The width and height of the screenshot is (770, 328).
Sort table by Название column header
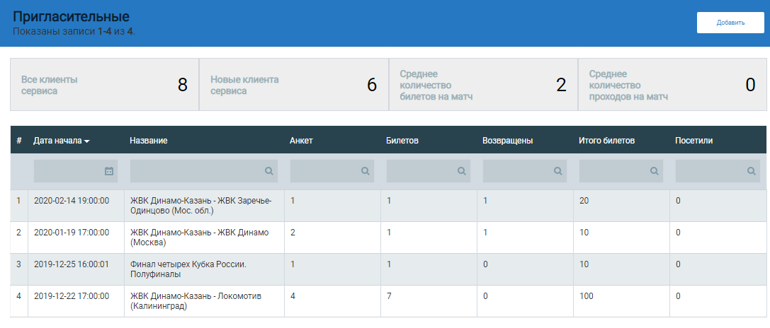(x=148, y=141)
